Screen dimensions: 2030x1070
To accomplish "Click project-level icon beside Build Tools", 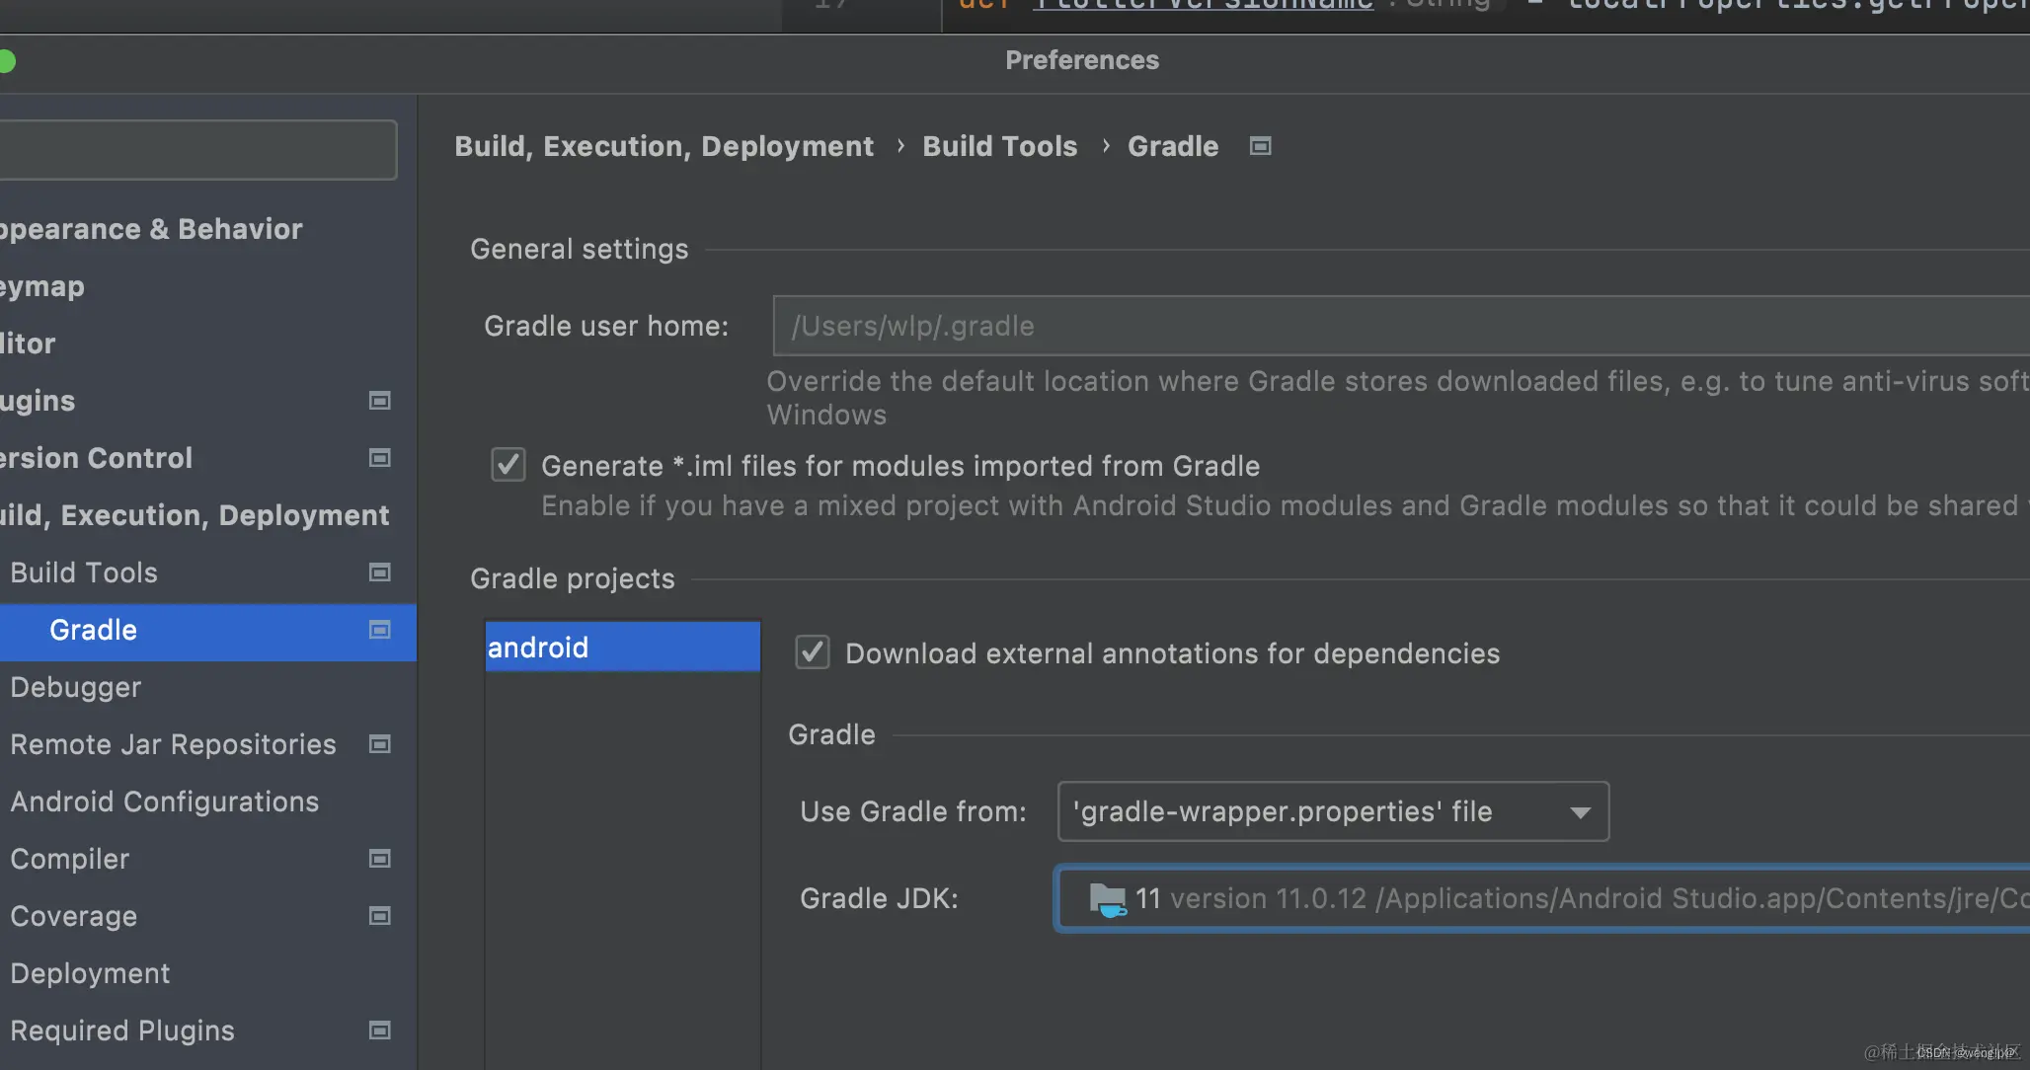I will (x=379, y=573).
